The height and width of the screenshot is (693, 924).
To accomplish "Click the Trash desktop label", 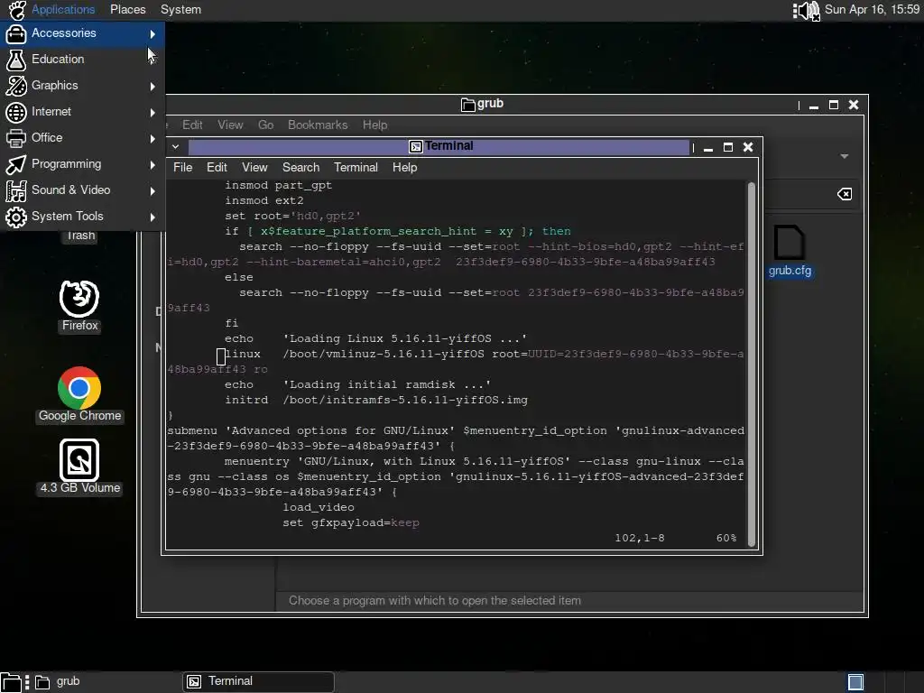I will (80, 236).
